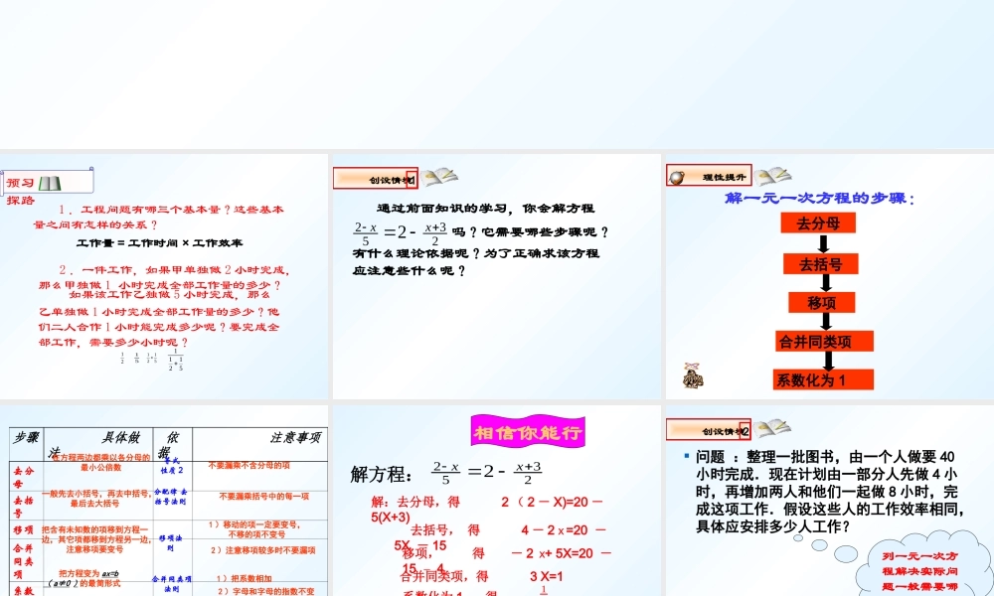Click the 系数化为 1 flowchart box
The width and height of the screenshot is (994, 596).
[823, 380]
